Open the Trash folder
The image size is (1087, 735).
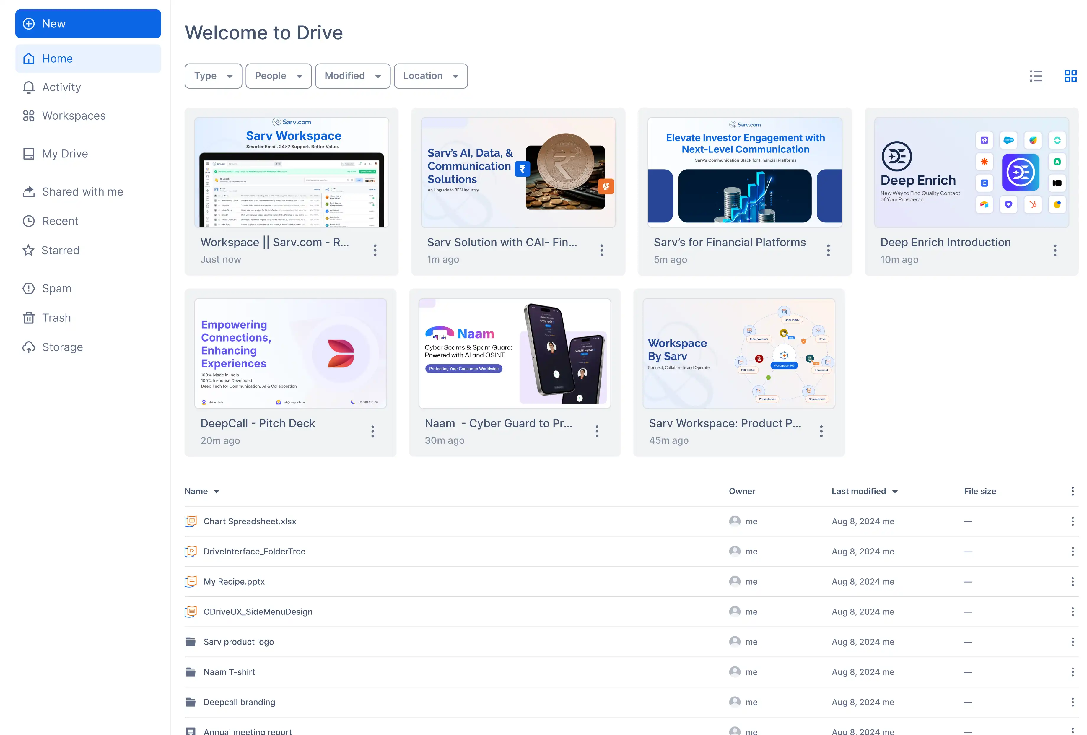pyautogui.click(x=56, y=318)
